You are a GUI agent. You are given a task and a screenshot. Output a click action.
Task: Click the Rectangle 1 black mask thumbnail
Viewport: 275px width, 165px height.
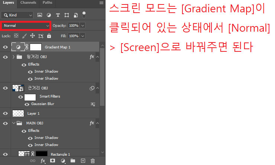click(x=42, y=153)
